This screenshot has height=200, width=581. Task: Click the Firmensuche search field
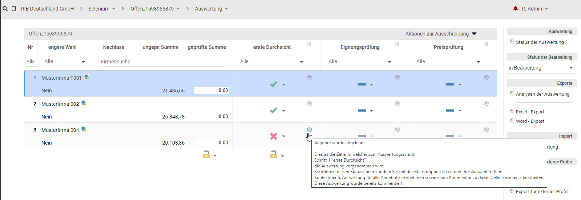162,62
